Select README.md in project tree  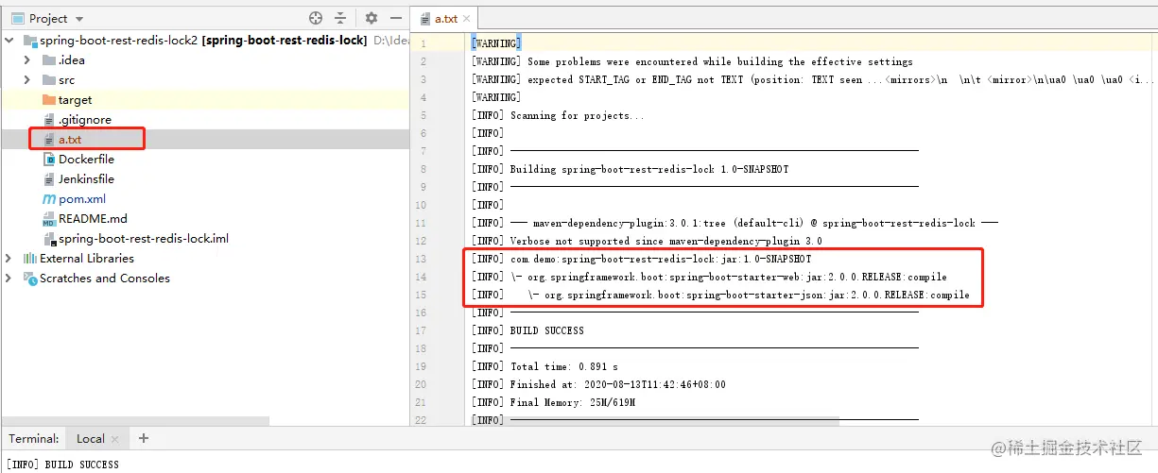tap(93, 219)
